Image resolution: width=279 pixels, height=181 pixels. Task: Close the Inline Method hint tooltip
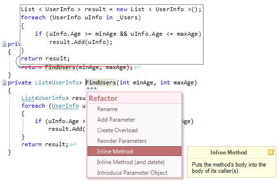(271, 152)
